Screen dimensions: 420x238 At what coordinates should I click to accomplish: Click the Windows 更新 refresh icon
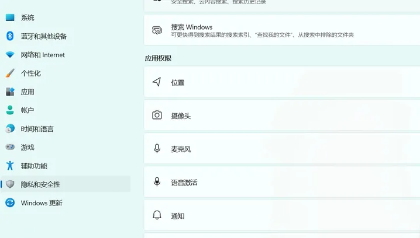(x=10, y=203)
